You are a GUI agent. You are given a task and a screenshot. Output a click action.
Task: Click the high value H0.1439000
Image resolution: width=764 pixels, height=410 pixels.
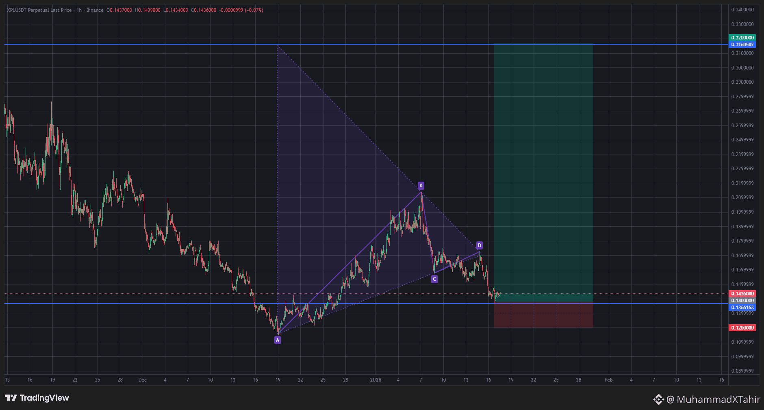148,10
